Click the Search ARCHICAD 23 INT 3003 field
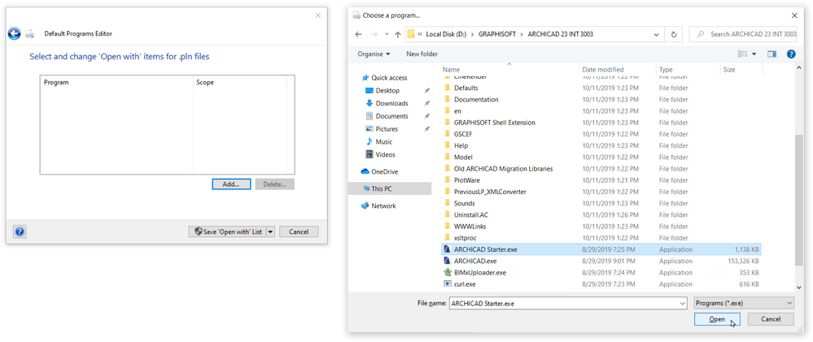The image size is (813, 342). 744,34
